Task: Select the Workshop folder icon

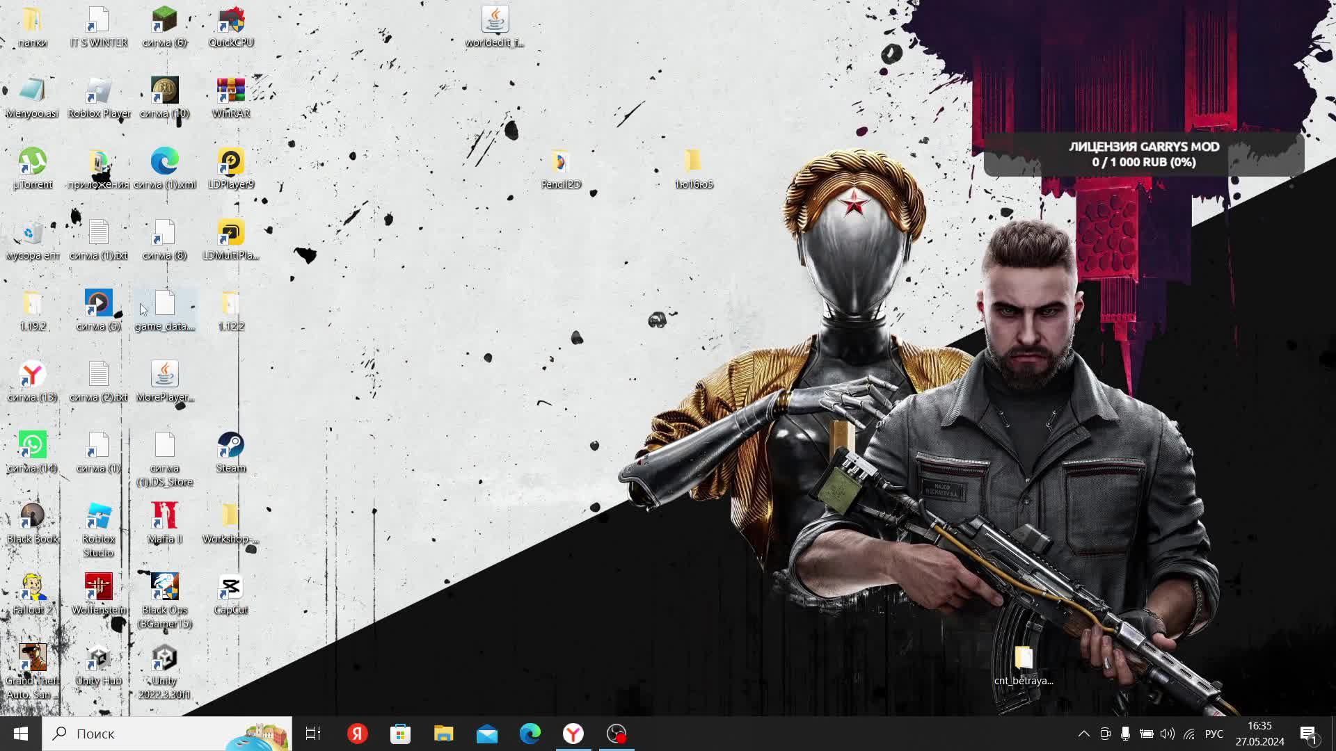Action: (231, 524)
